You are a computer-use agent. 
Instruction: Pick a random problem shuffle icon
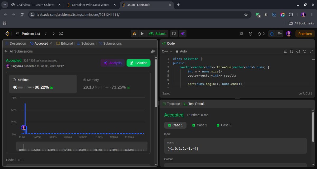click(x=61, y=34)
